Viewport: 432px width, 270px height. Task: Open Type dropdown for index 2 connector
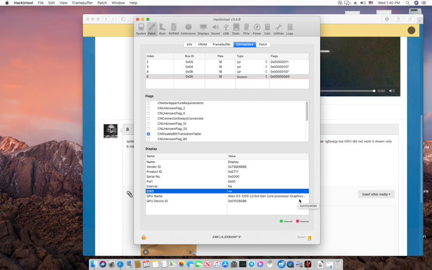click(252, 62)
